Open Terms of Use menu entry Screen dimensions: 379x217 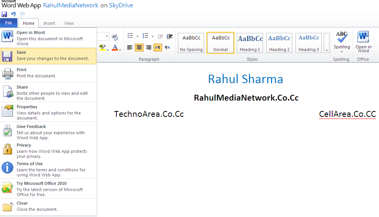click(x=48, y=169)
